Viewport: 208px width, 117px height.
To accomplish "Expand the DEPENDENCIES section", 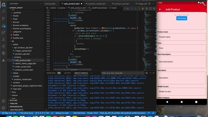I will click(x=16, y=107).
